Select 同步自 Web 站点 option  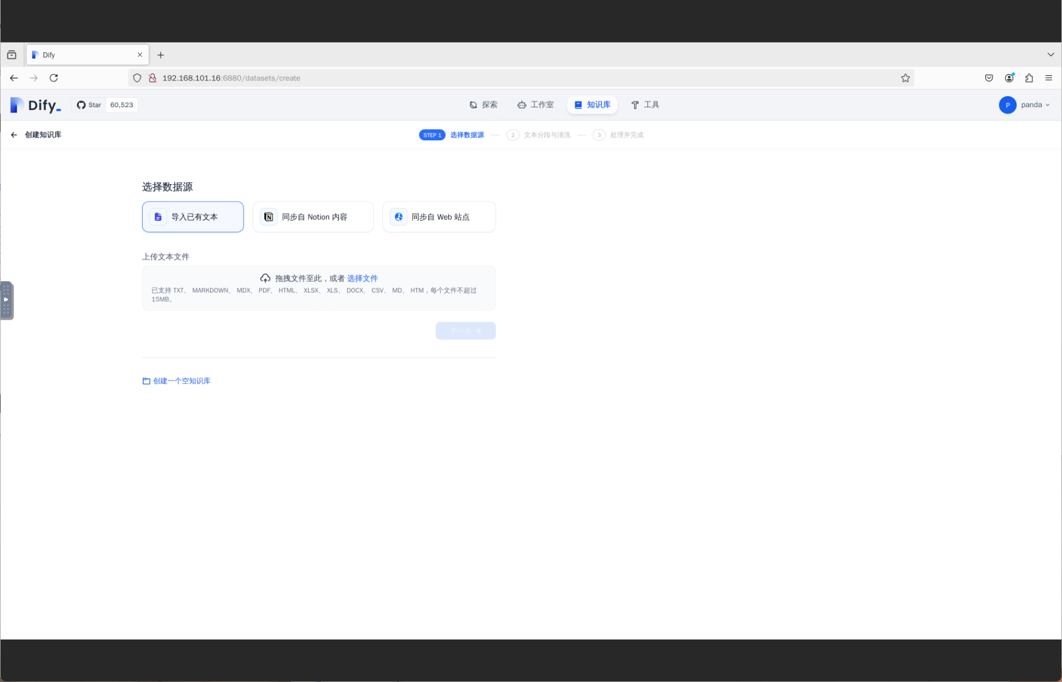click(x=439, y=217)
